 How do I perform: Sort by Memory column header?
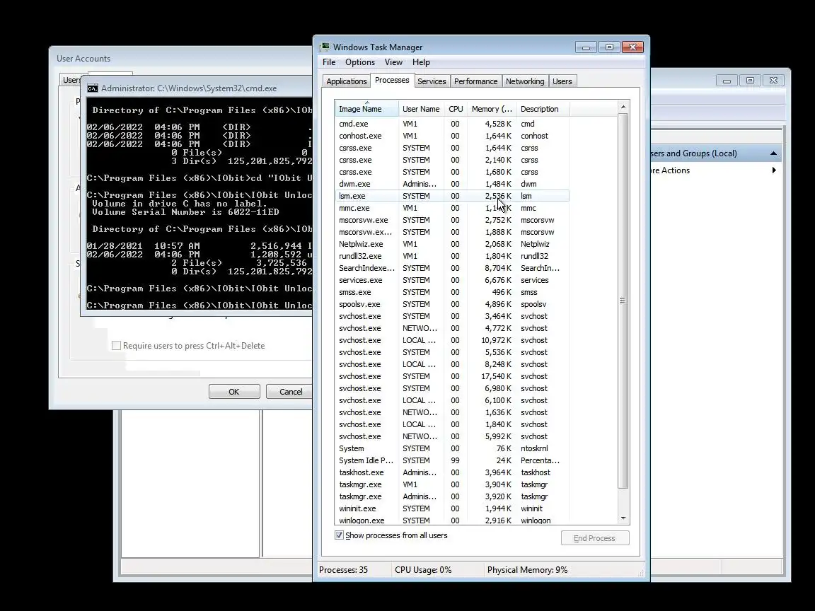tap(492, 109)
